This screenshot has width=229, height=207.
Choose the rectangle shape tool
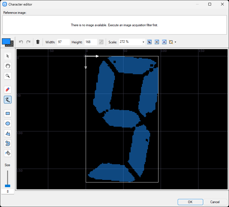(x=8, y=113)
